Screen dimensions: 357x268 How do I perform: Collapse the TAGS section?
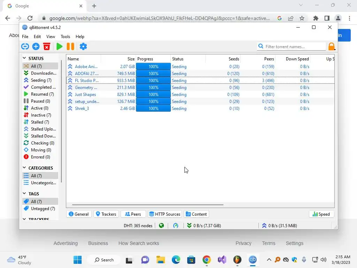pos(24,193)
